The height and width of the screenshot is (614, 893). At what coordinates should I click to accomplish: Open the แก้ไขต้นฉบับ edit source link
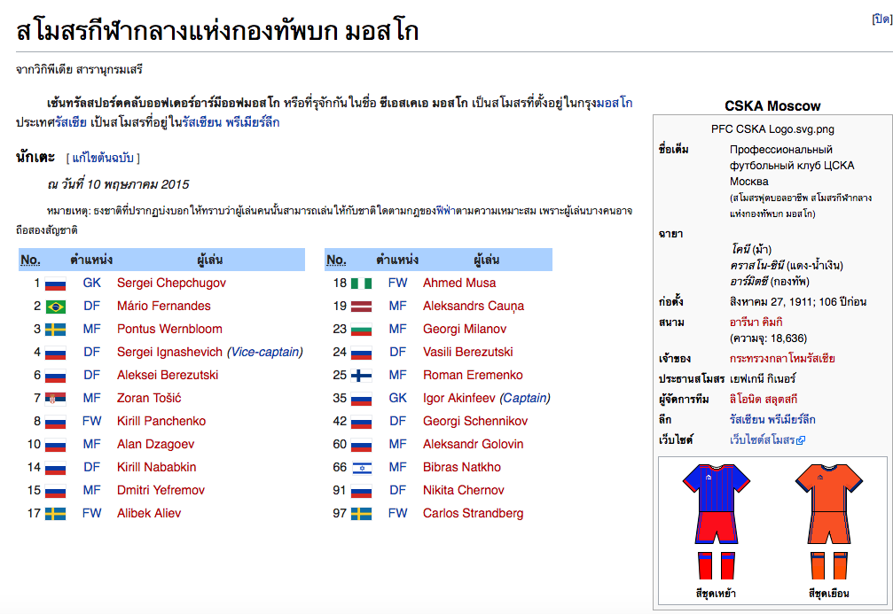(103, 158)
